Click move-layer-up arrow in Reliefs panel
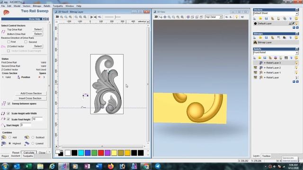The image size is (303, 170). click(x=294, y=82)
